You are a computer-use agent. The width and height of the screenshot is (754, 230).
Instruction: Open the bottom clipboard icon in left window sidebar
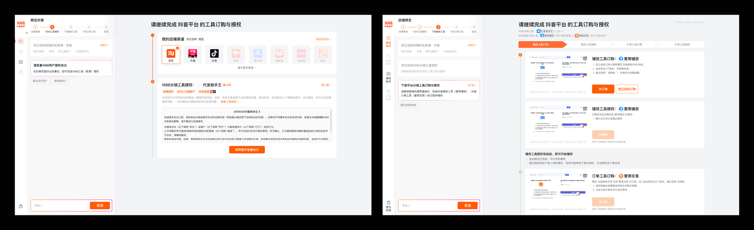(x=21, y=206)
